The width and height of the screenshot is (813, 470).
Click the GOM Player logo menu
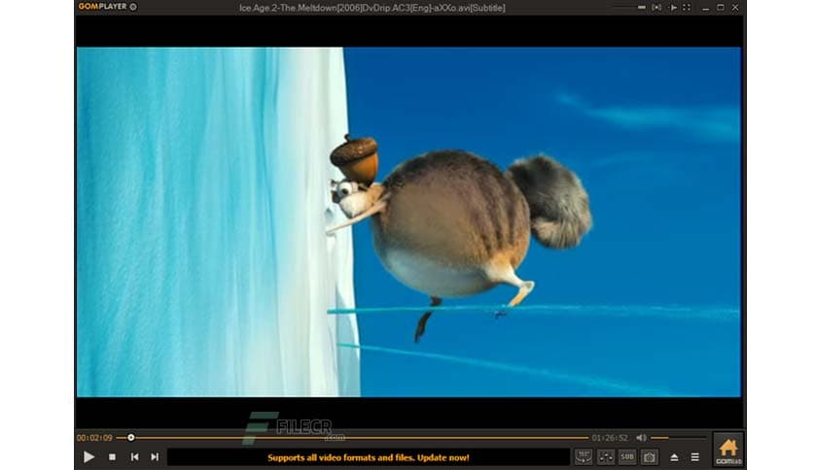[102, 7]
